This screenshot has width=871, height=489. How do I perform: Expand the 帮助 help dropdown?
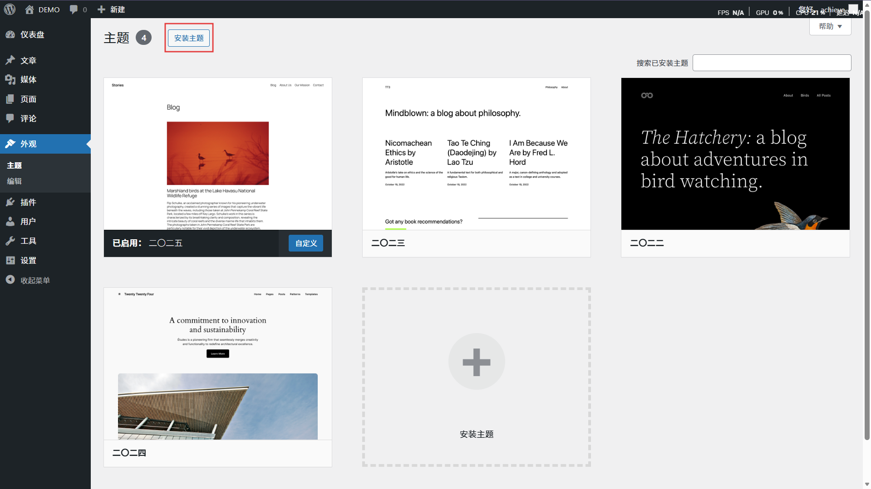(830, 26)
